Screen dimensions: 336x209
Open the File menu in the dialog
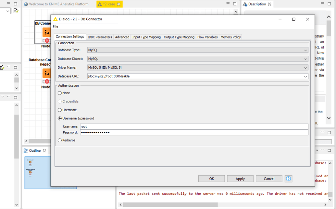coord(55,26)
